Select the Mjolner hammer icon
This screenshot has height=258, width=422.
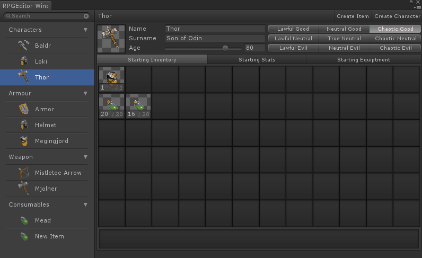pyautogui.click(x=24, y=189)
